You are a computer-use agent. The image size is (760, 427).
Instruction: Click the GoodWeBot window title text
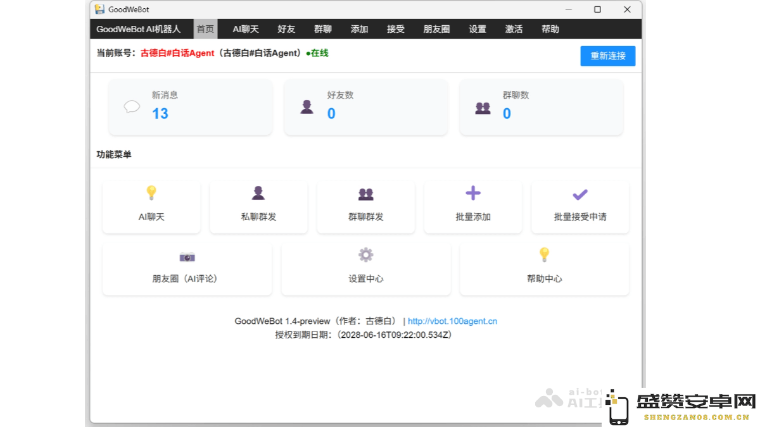(129, 9)
